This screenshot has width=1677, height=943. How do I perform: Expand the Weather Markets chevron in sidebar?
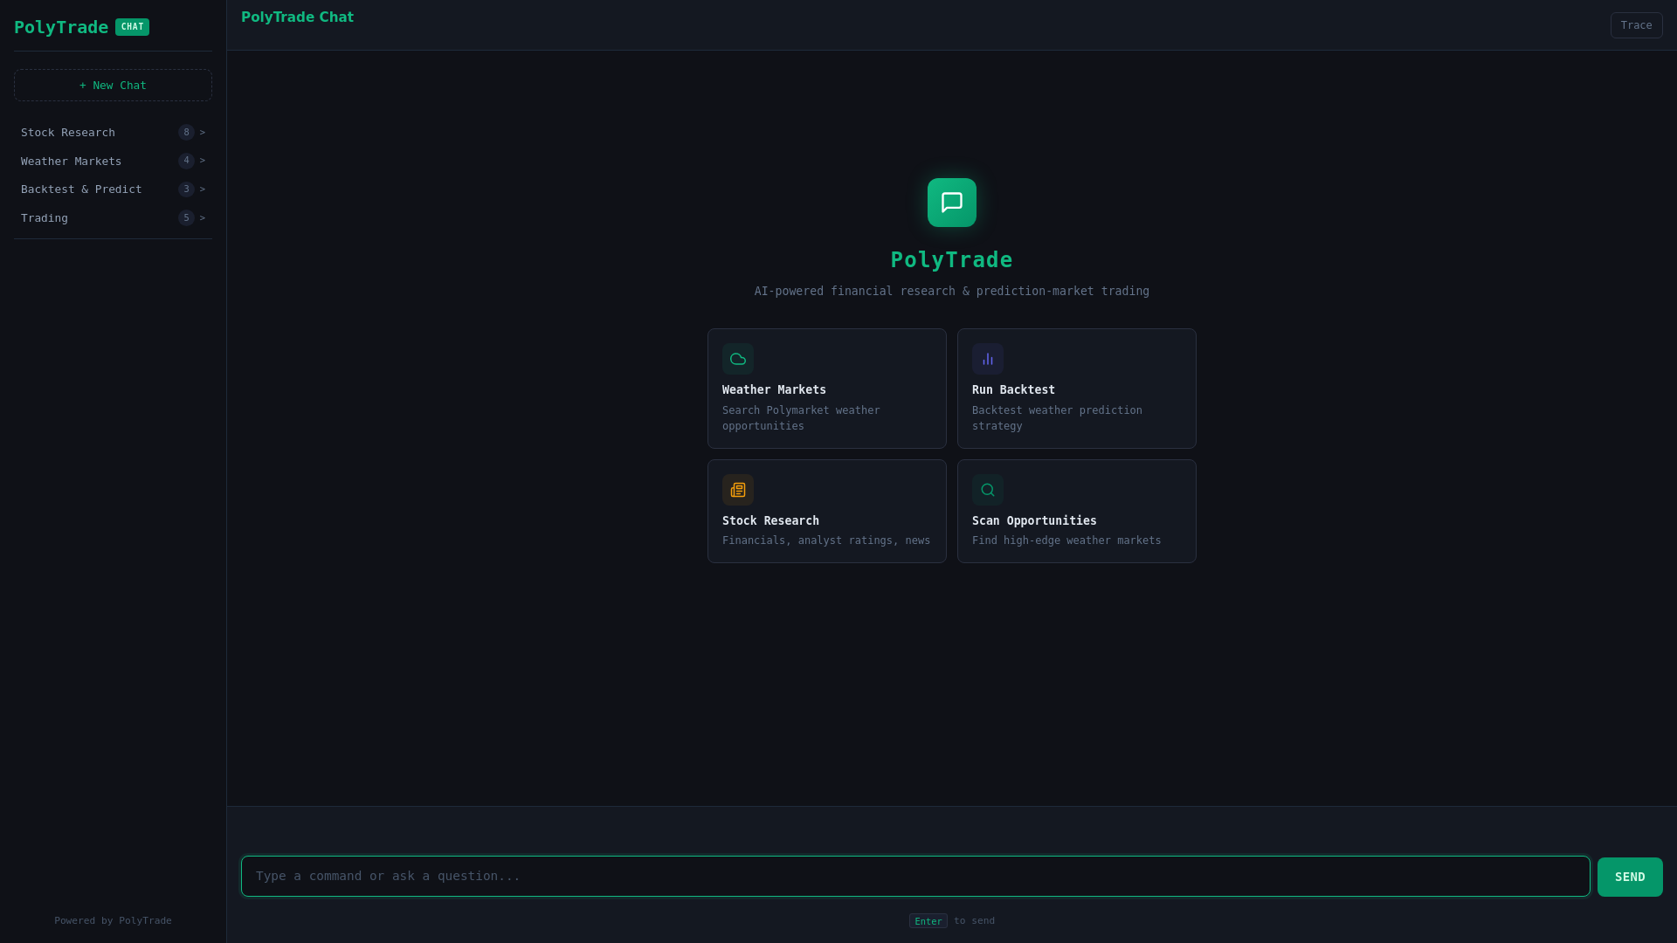203,161
